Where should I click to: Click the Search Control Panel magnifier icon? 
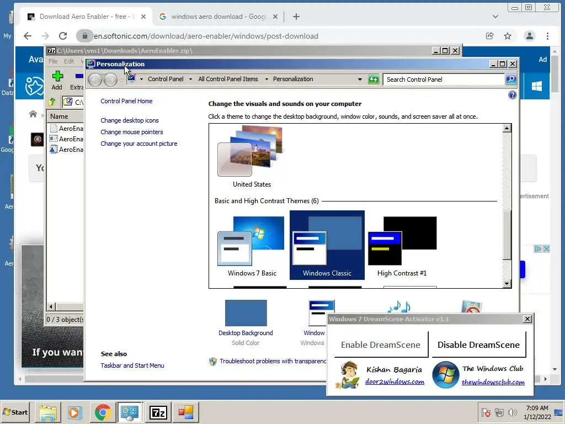point(511,79)
